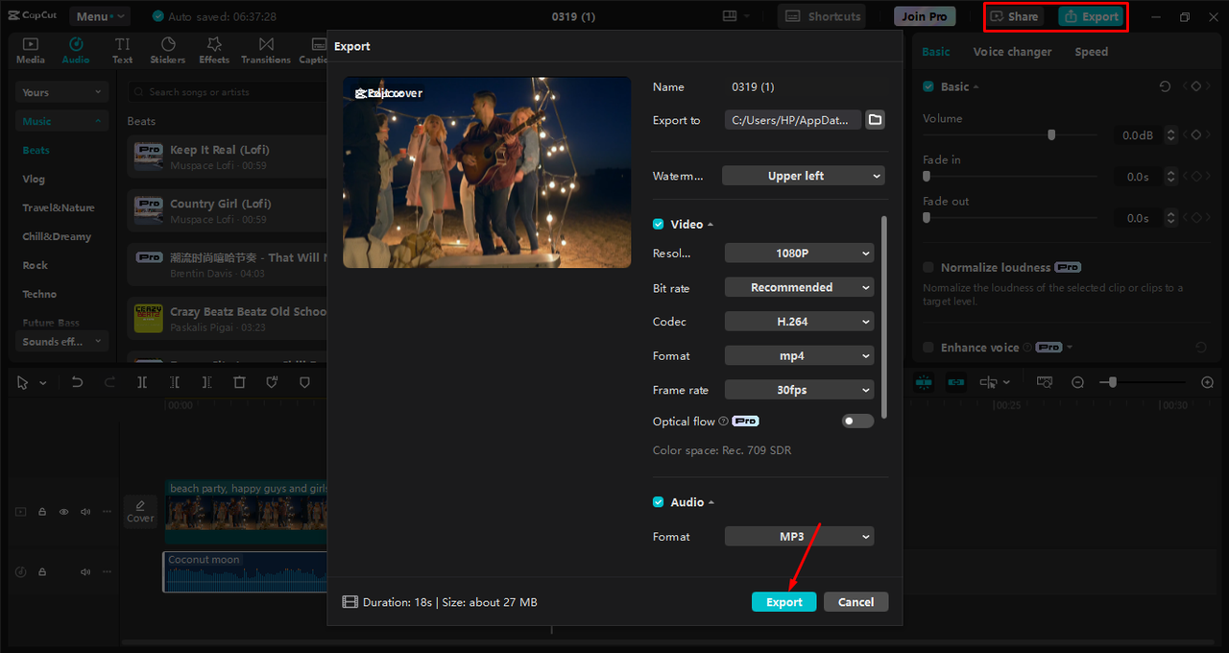The height and width of the screenshot is (653, 1229).
Task: Click the zoom in timeline magnifier
Action: [1208, 382]
